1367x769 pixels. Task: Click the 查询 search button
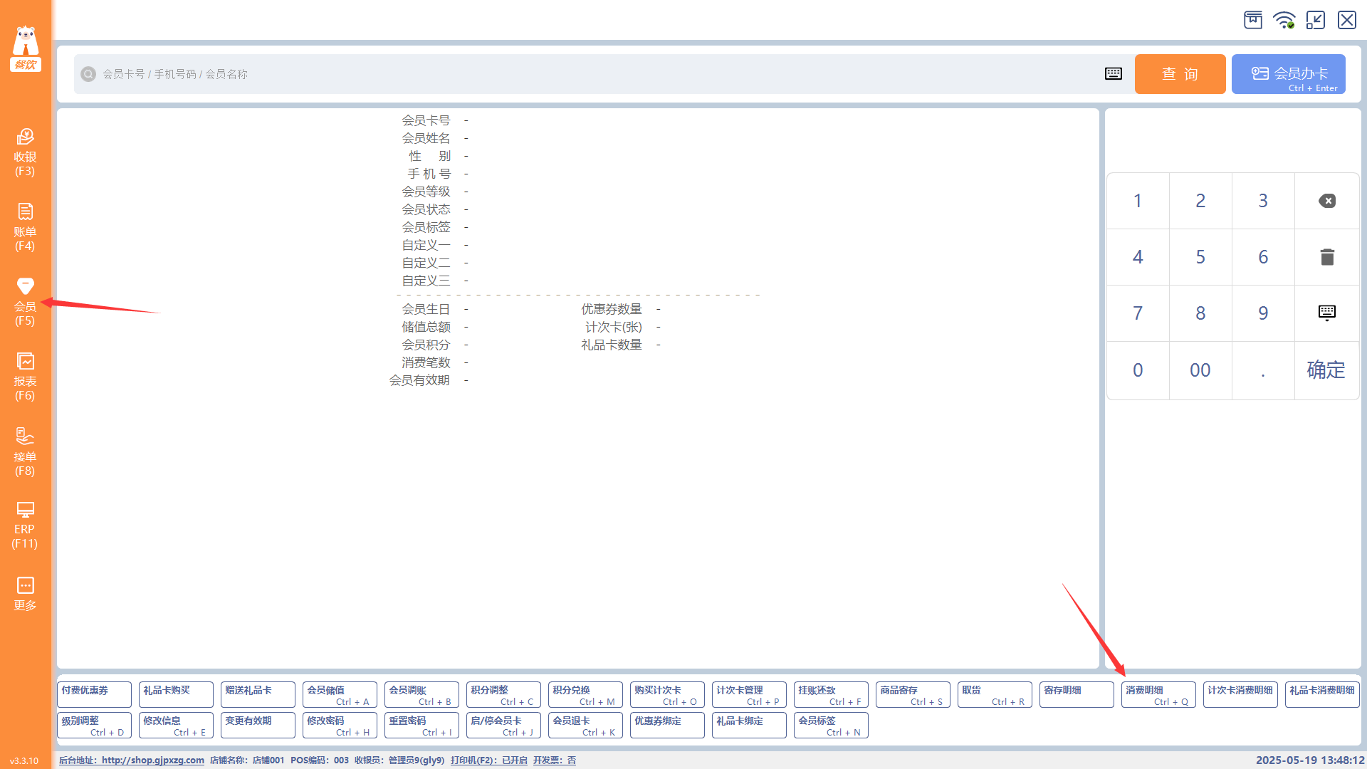pos(1180,74)
